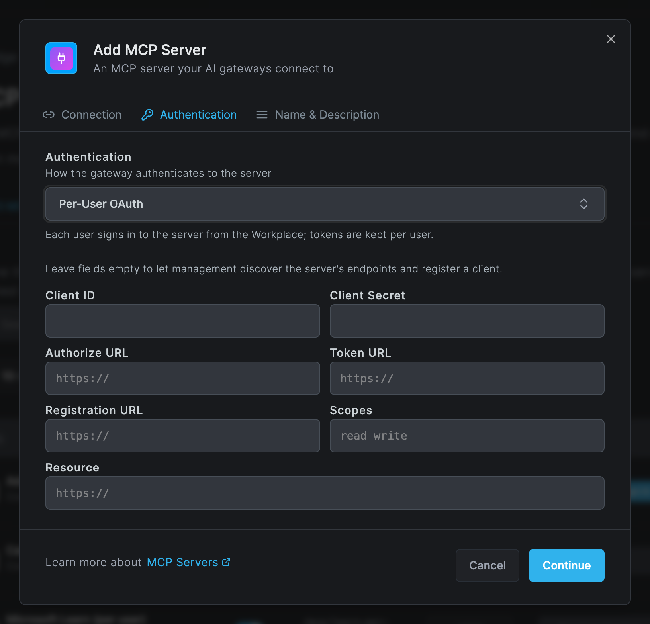Screen dimensions: 650x624
Task: Click the up-down chevron in the authentication selector
Action: pyautogui.click(x=584, y=204)
